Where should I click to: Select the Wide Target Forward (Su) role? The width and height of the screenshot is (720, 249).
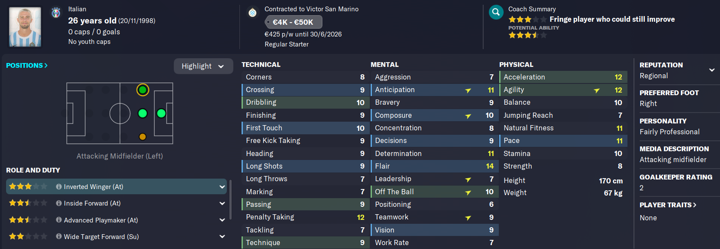[x=101, y=237]
